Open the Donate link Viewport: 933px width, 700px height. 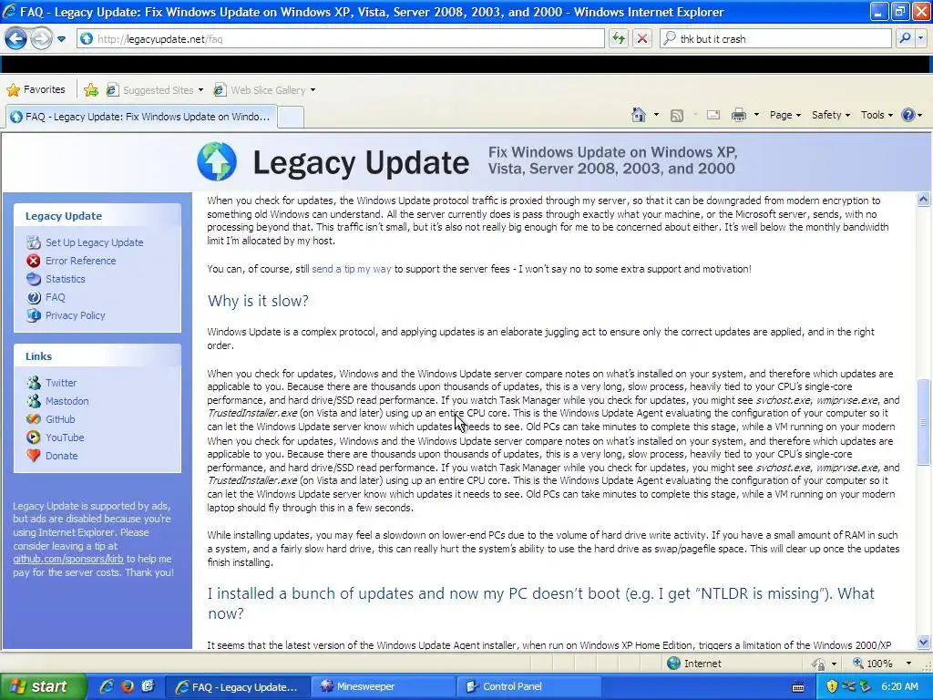[61, 456]
